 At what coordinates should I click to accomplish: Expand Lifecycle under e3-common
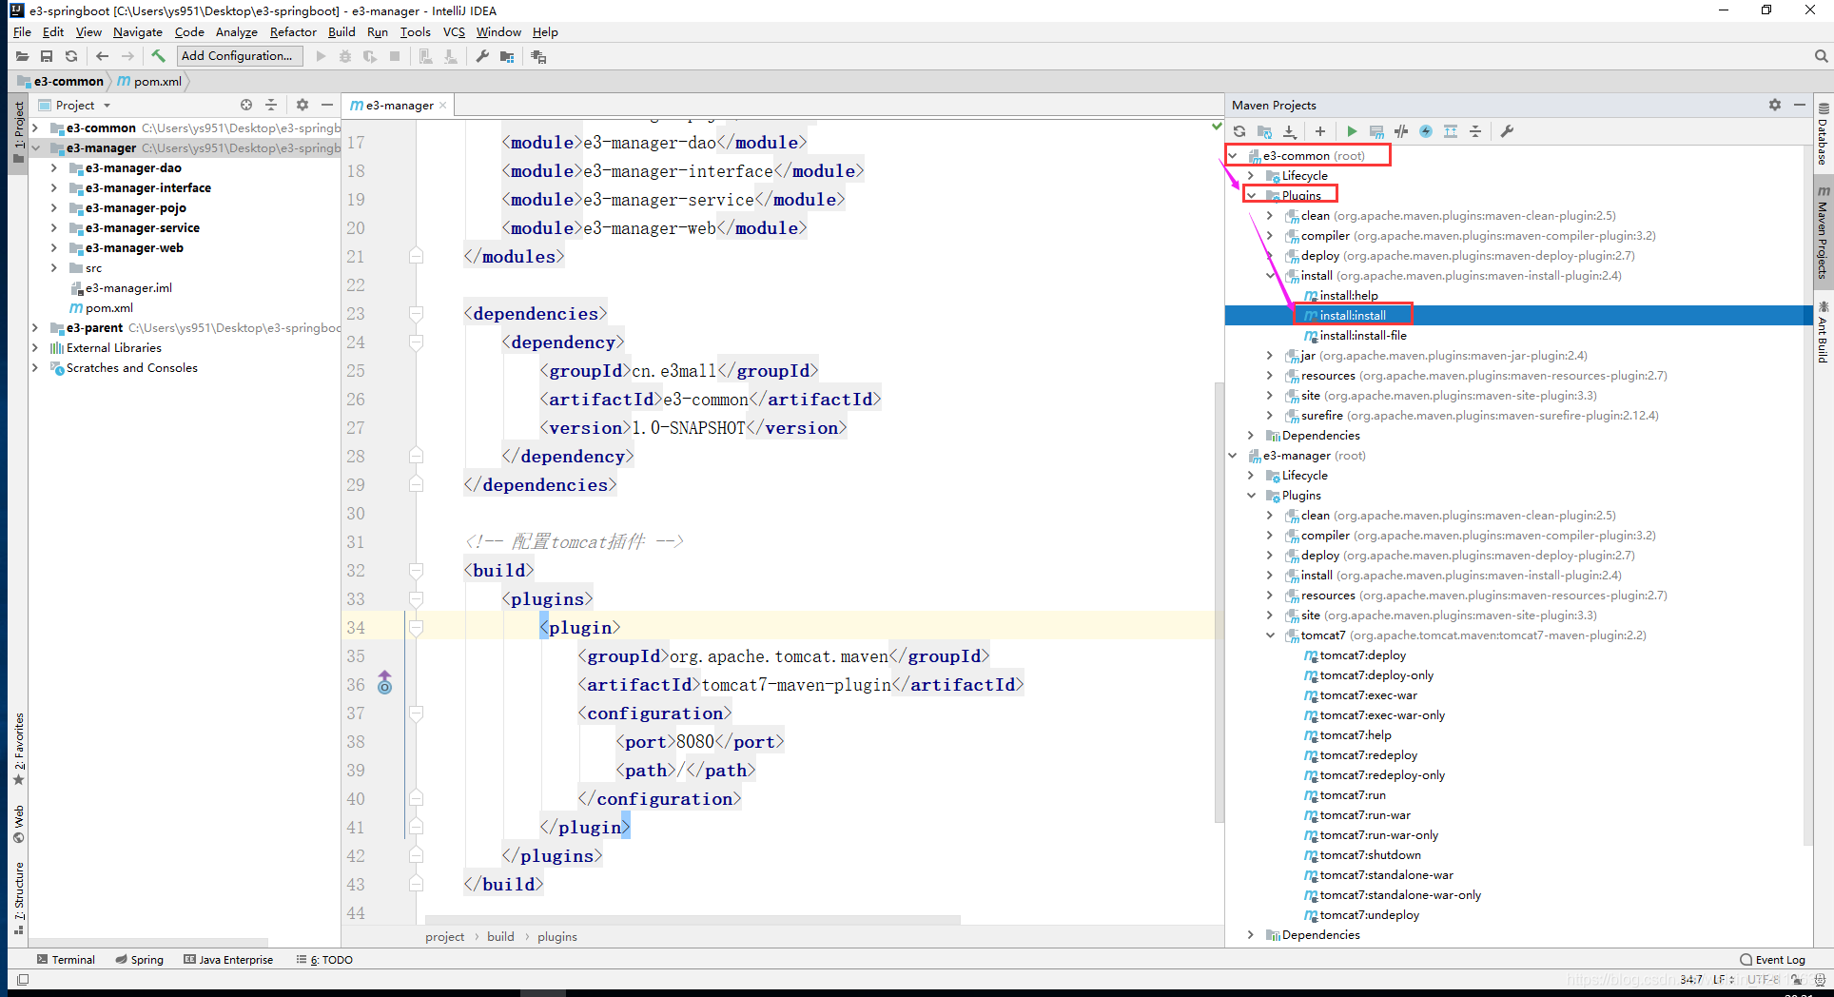[1251, 176]
